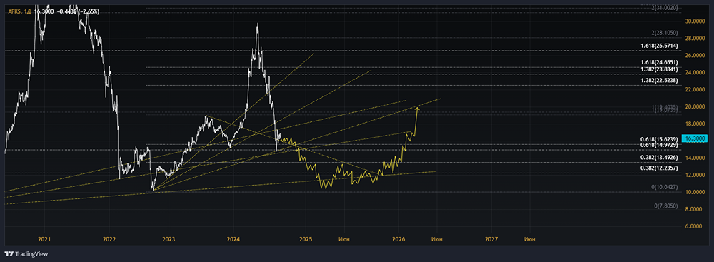This screenshot has height=262, width=714.
Task: Click the 2027 time axis label
Action: click(x=491, y=239)
